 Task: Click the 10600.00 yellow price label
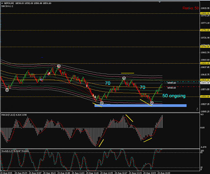click(x=205, y=80)
